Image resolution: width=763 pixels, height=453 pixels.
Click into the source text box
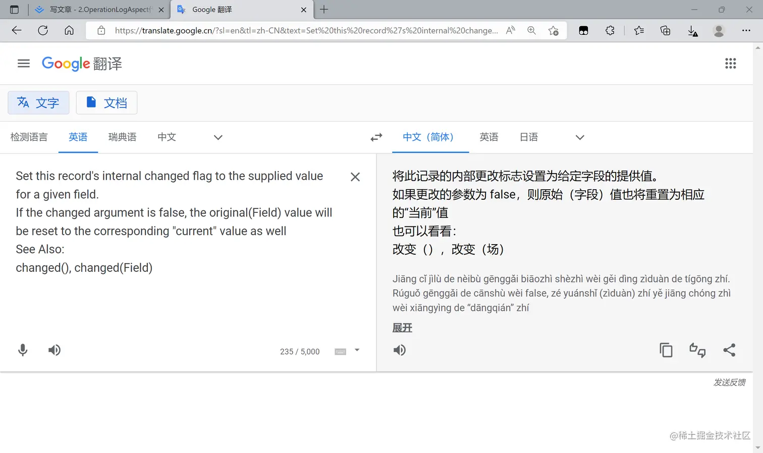174,222
